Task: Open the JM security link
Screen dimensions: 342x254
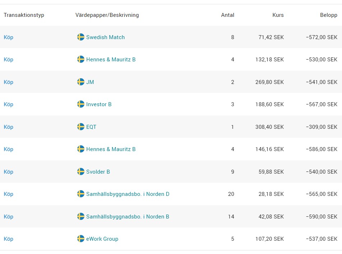Action: coord(90,82)
